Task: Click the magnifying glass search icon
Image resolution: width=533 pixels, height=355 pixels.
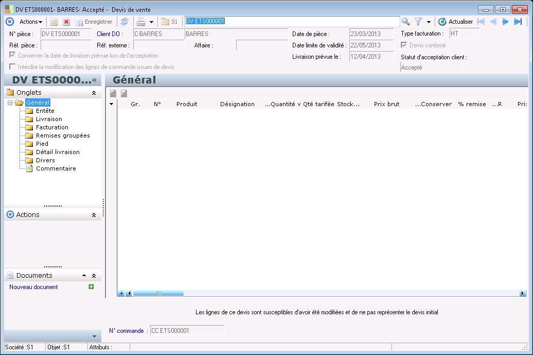Action: pyautogui.click(x=406, y=22)
